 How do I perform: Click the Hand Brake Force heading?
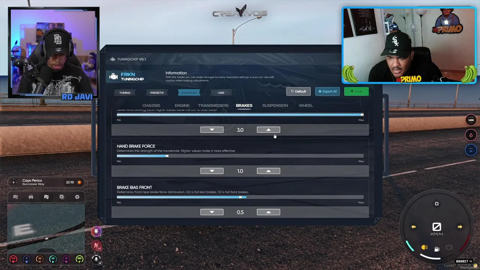click(136, 146)
